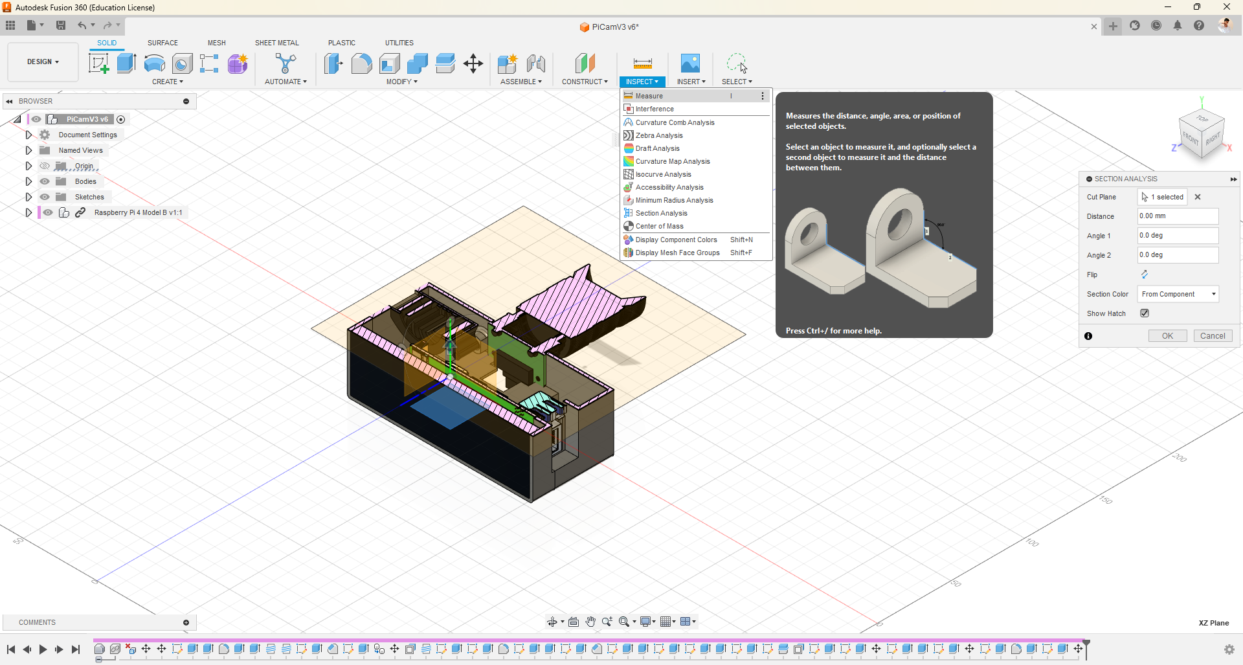This screenshot has height=665, width=1243.
Task: Expand the Raspberry Pi 4 Model B component
Action: pyautogui.click(x=28, y=212)
